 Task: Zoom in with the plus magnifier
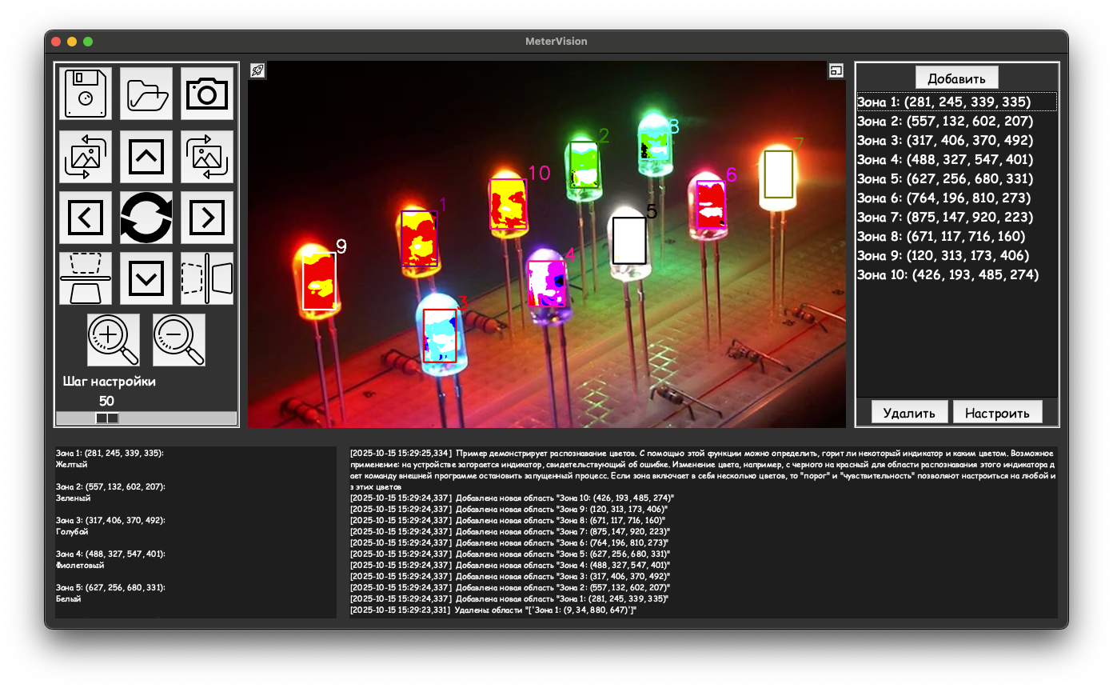tap(113, 340)
